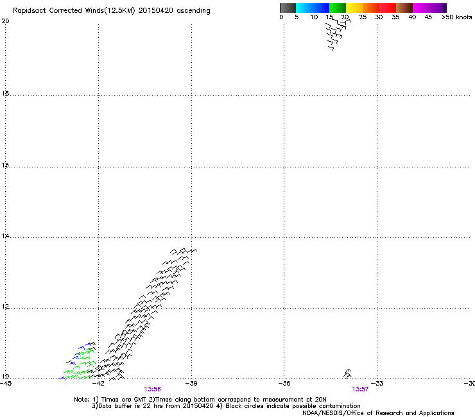Click the '-33' longitude axis label
Viewport: 475px width, 417px height.
[377, 384]
